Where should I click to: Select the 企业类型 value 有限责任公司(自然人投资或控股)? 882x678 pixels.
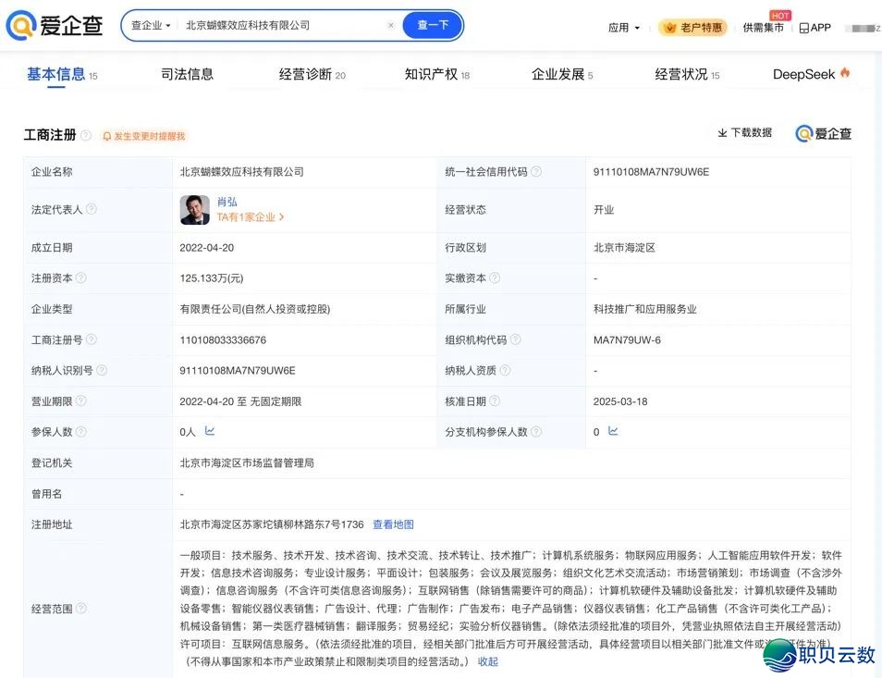point(255,309)
